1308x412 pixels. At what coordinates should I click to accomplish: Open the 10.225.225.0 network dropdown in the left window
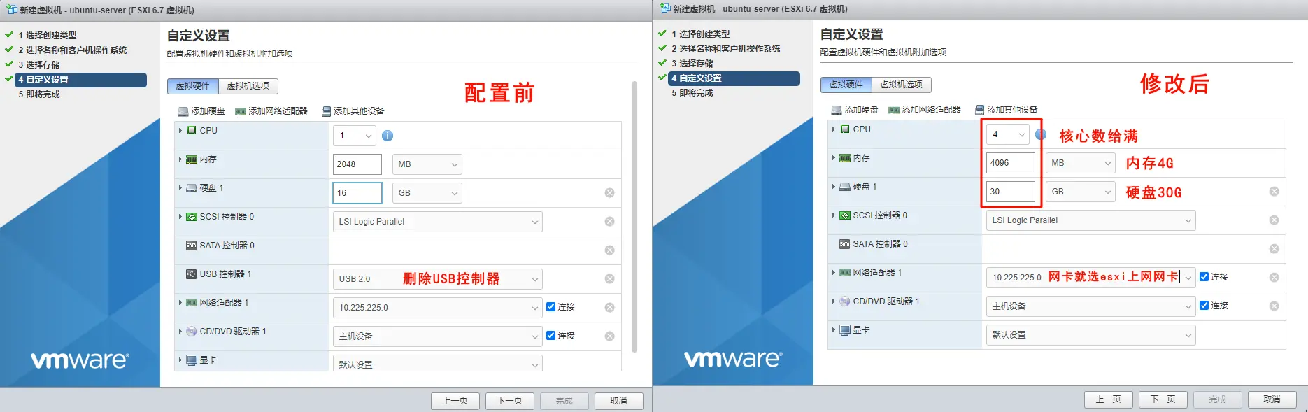pyautogui.click(x=438, y=308)
